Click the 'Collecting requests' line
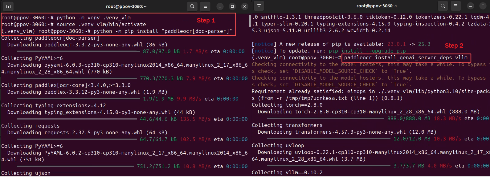Screen dimensions: 490x177 click(x=31, y=126)
